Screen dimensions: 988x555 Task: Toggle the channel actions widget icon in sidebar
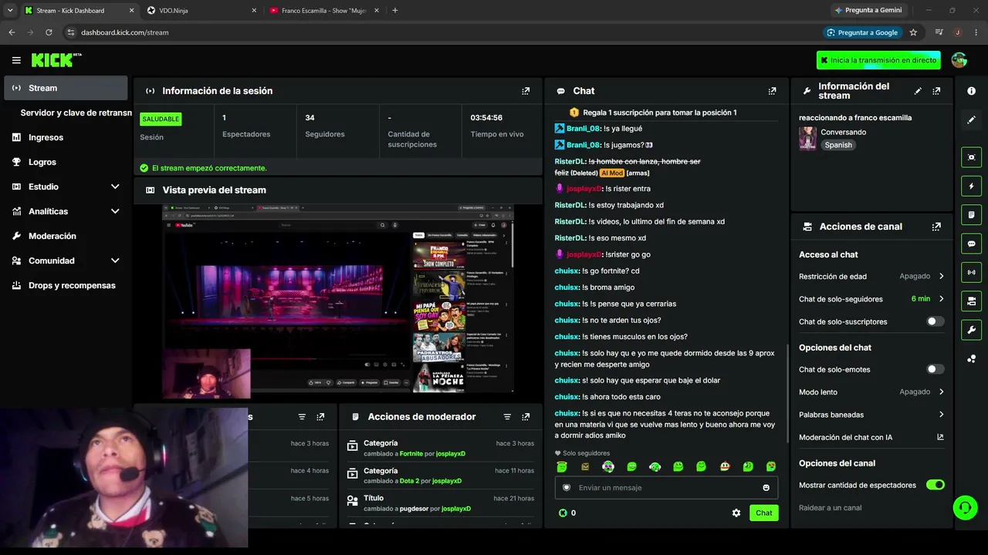(x=971, y=301)
